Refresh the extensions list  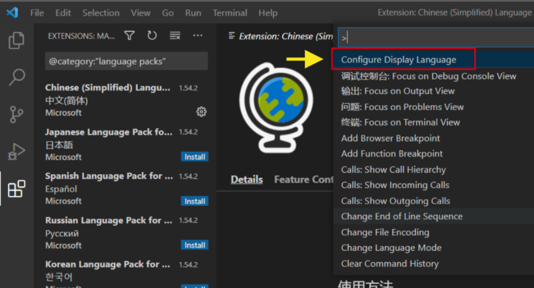(152, 36)
